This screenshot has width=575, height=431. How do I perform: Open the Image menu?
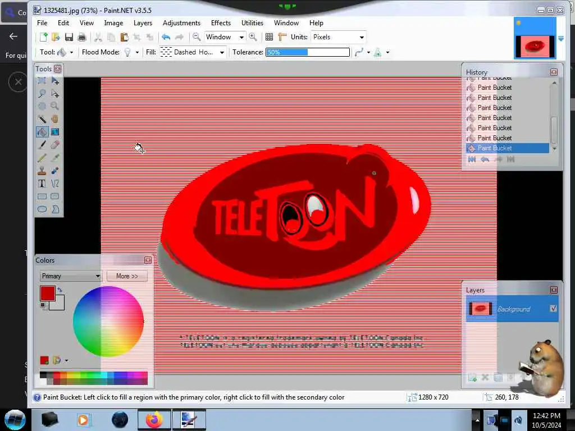coord(113,22)
